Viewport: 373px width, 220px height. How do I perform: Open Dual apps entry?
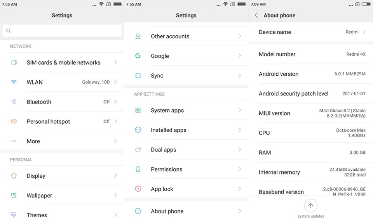click(186, 149)
